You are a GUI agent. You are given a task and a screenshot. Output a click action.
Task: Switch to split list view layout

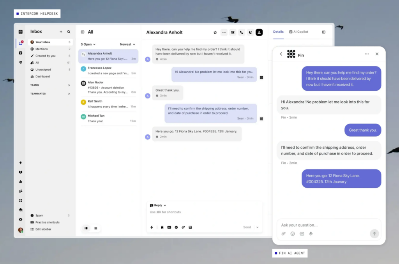click(86, 229)
